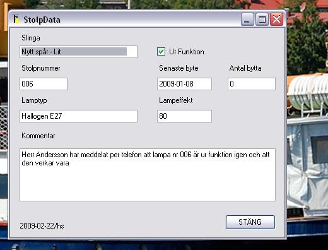Viewport: 328px width, 250px height.
Task: Click the STÄNG button
Action: tap(250, 222)
